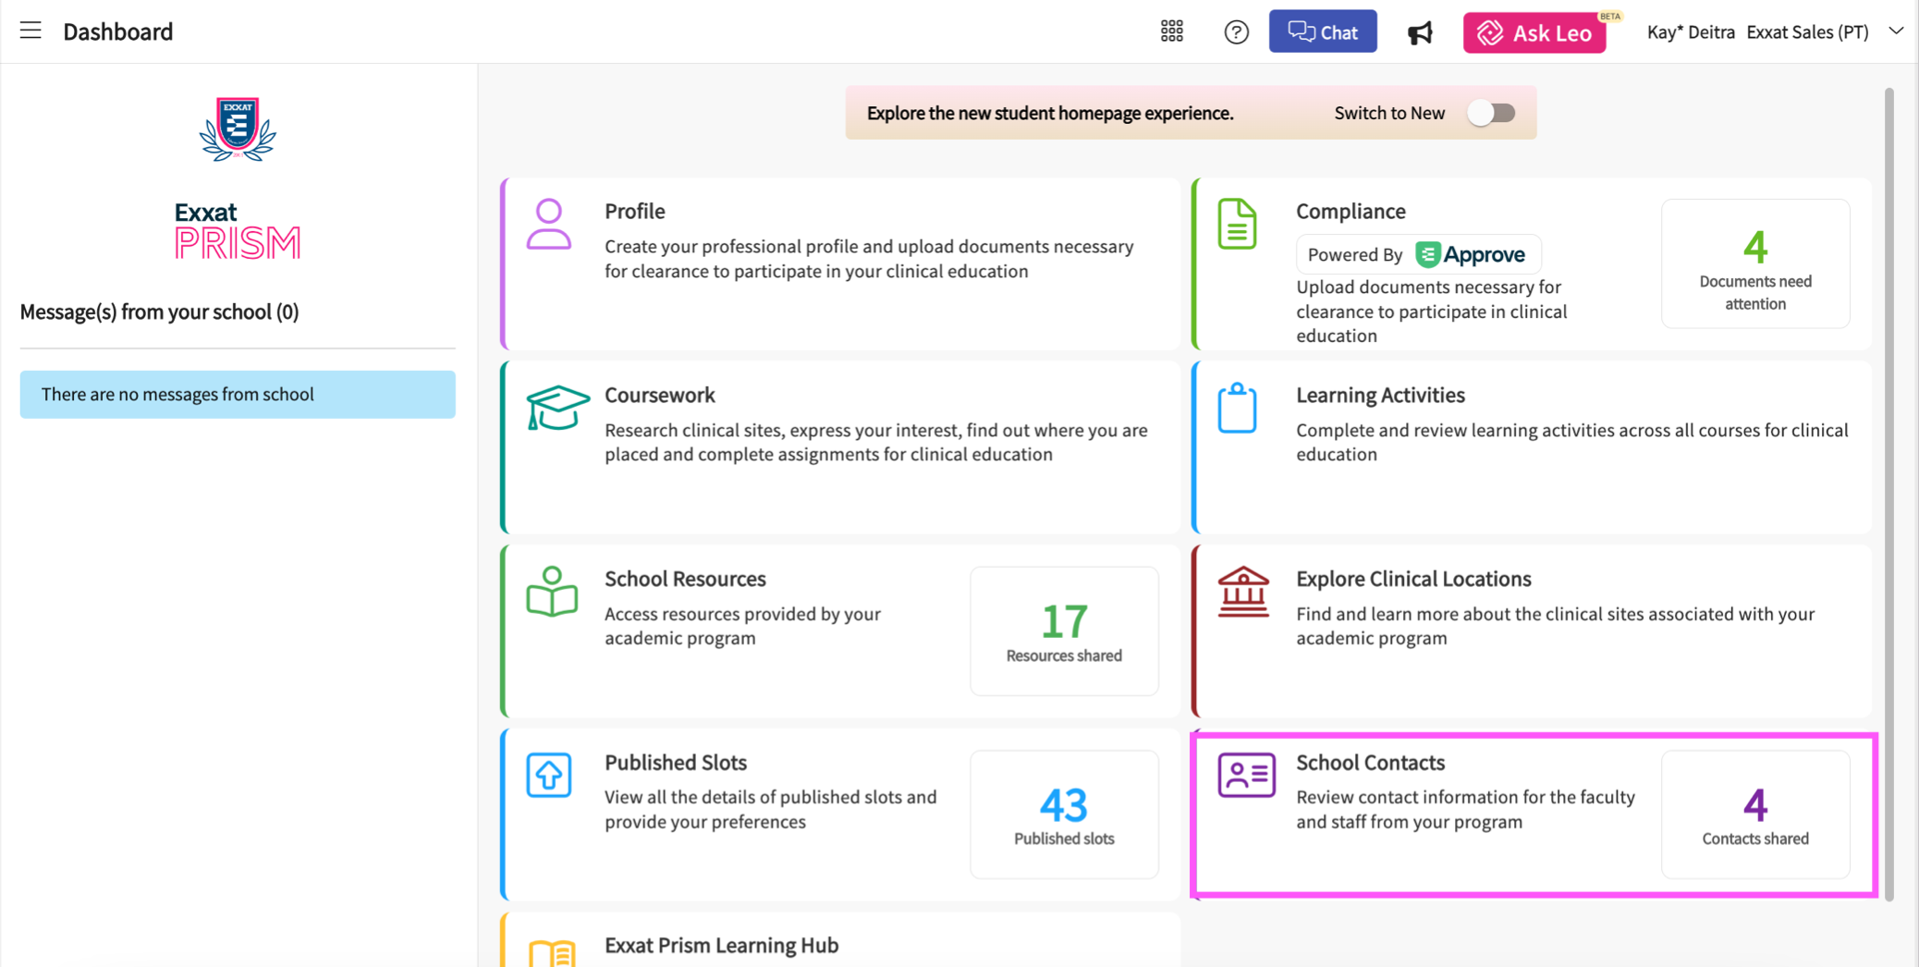
Task: Click the Learning Activities clipboard icon
Action: point(1237,408)
